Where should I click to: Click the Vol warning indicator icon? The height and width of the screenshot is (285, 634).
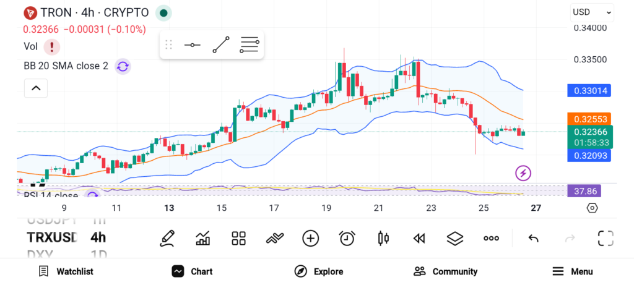51,46
